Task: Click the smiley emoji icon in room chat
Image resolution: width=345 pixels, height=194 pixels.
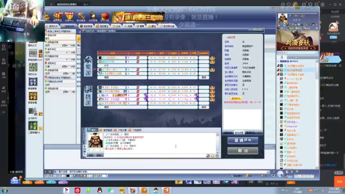Action: [x=213, y=156]
